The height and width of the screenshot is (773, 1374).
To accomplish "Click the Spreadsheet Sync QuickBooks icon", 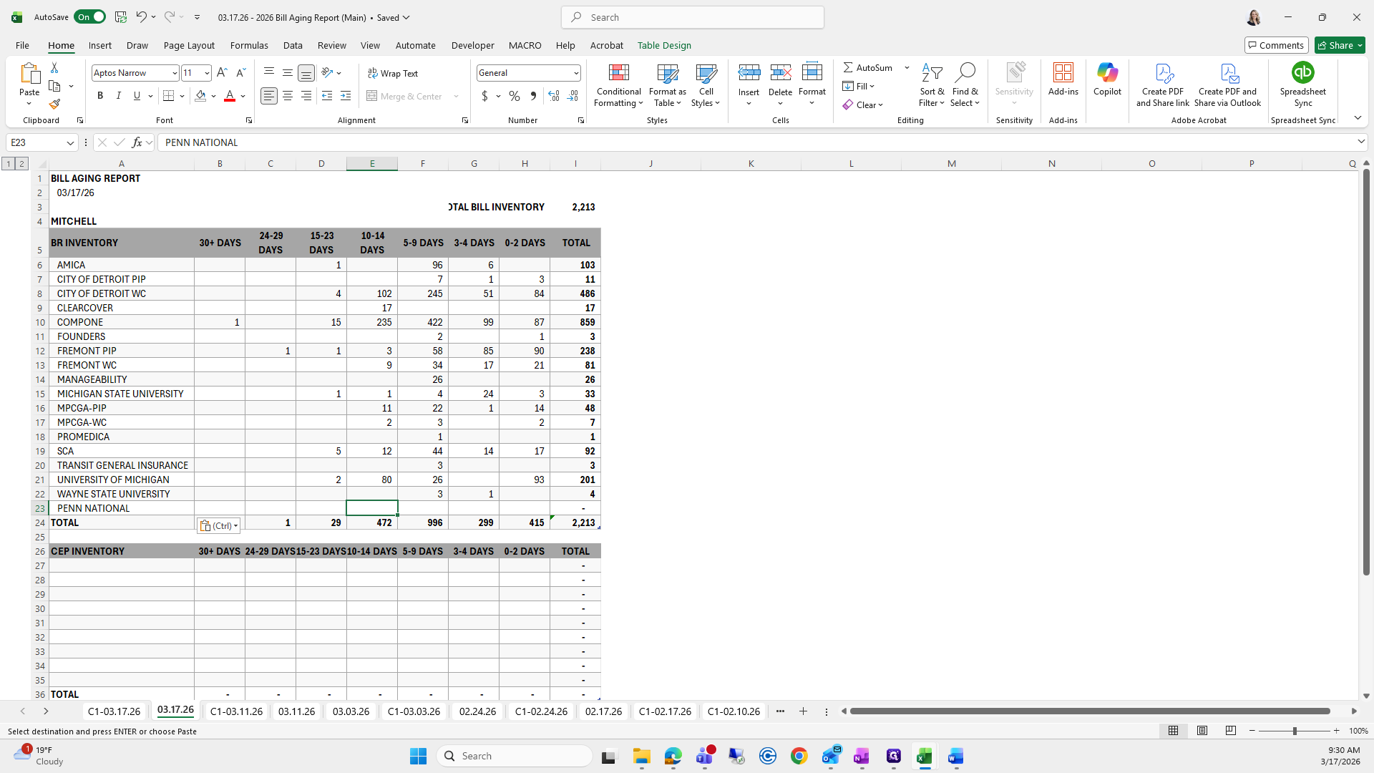I will pyautogui.click(x=1302, y=73).
